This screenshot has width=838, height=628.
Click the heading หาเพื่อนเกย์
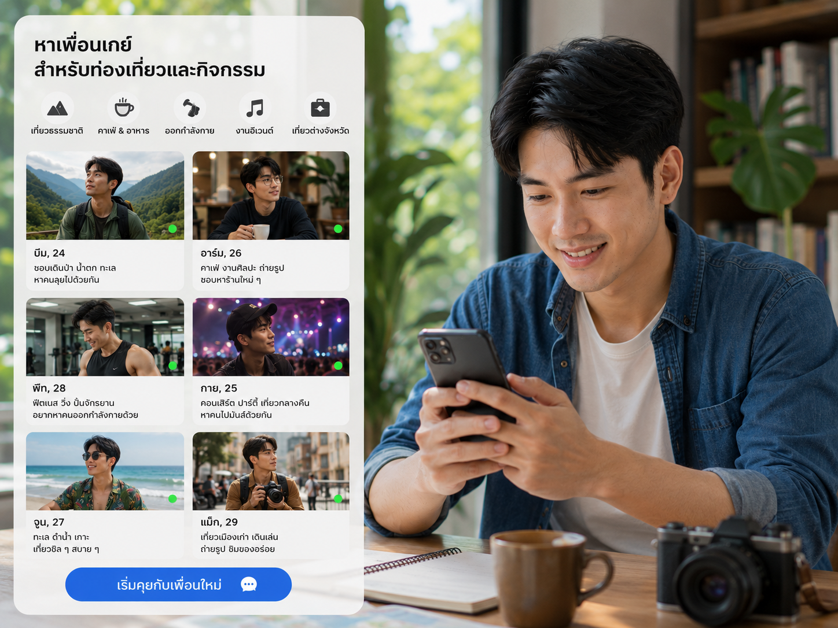coord(83,45)
